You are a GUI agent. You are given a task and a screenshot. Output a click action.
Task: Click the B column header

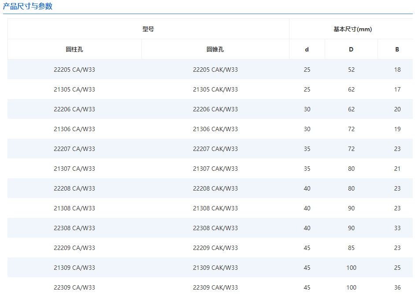point(397,49)
